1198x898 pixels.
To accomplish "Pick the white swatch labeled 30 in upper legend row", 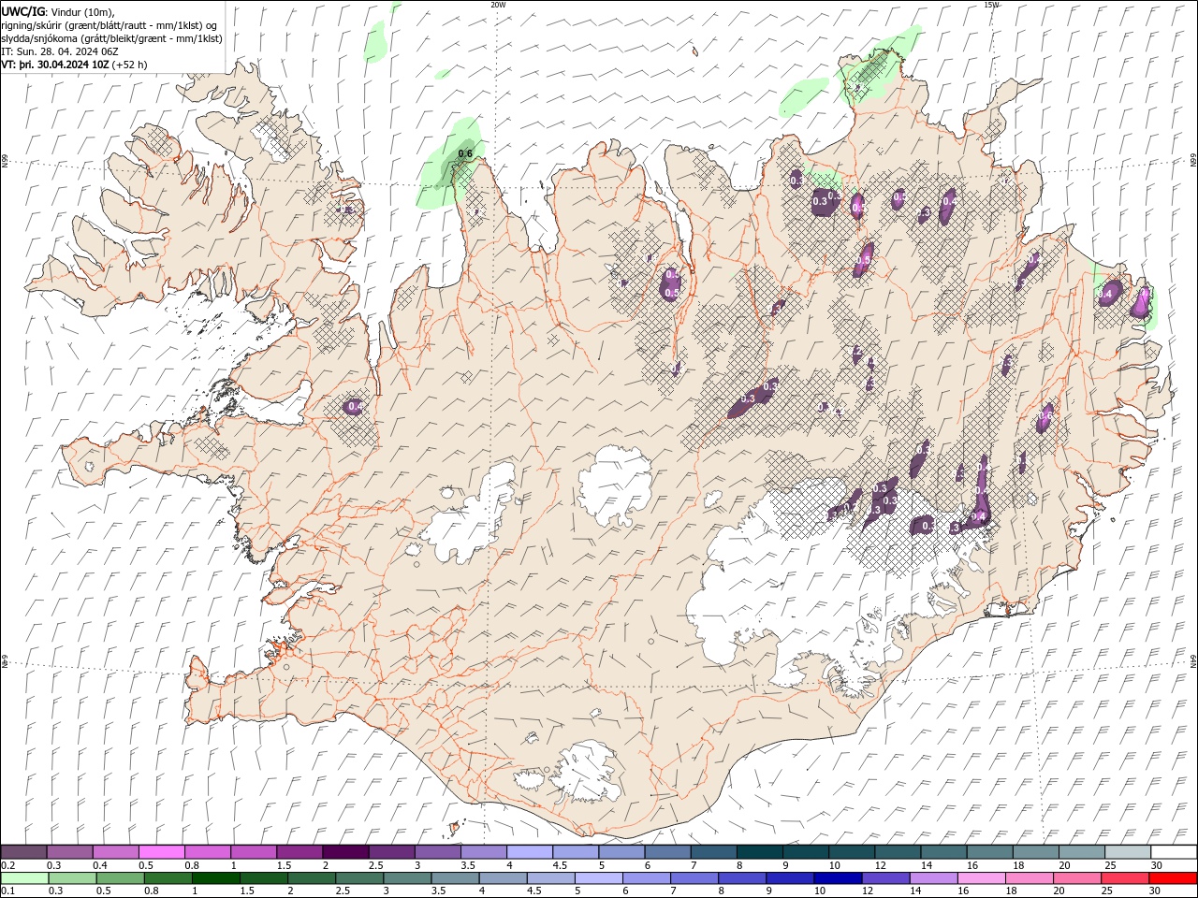I will pyautogui.click(x=1173, y=852).
